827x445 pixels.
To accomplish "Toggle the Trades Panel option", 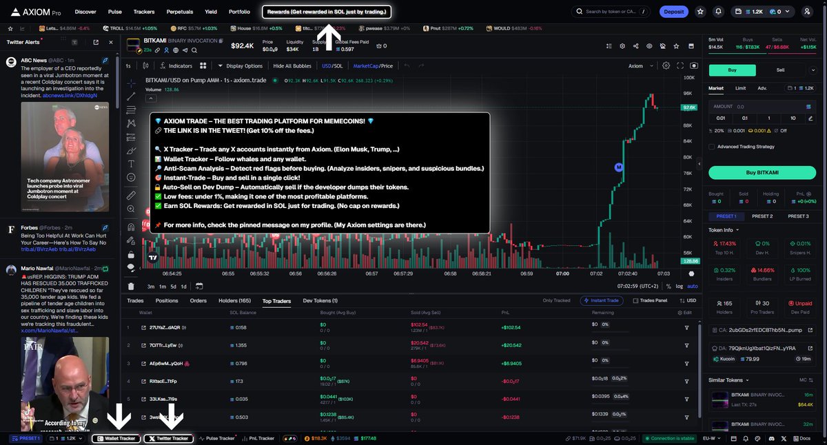I will tap(650, 301).
